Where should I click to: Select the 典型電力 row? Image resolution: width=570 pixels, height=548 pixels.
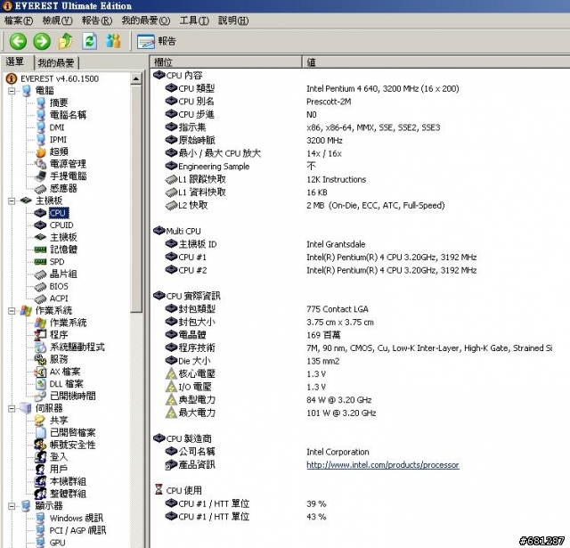coord(360,400)
